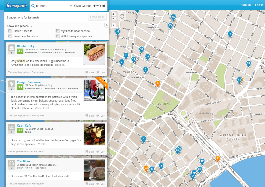Click the 8.7 rating badge of Bluebird Sky
The width and height of the screenshot is (265, 187).
coord(20,51)
